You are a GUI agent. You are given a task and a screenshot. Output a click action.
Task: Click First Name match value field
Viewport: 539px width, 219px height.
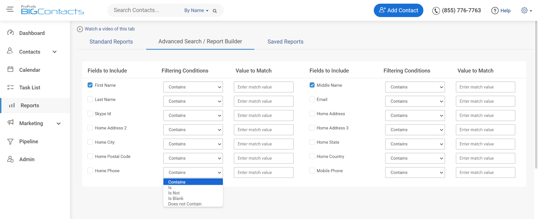point(264,87)
